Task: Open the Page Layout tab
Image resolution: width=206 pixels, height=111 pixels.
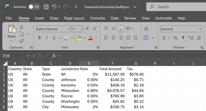Action: [74, 18]
